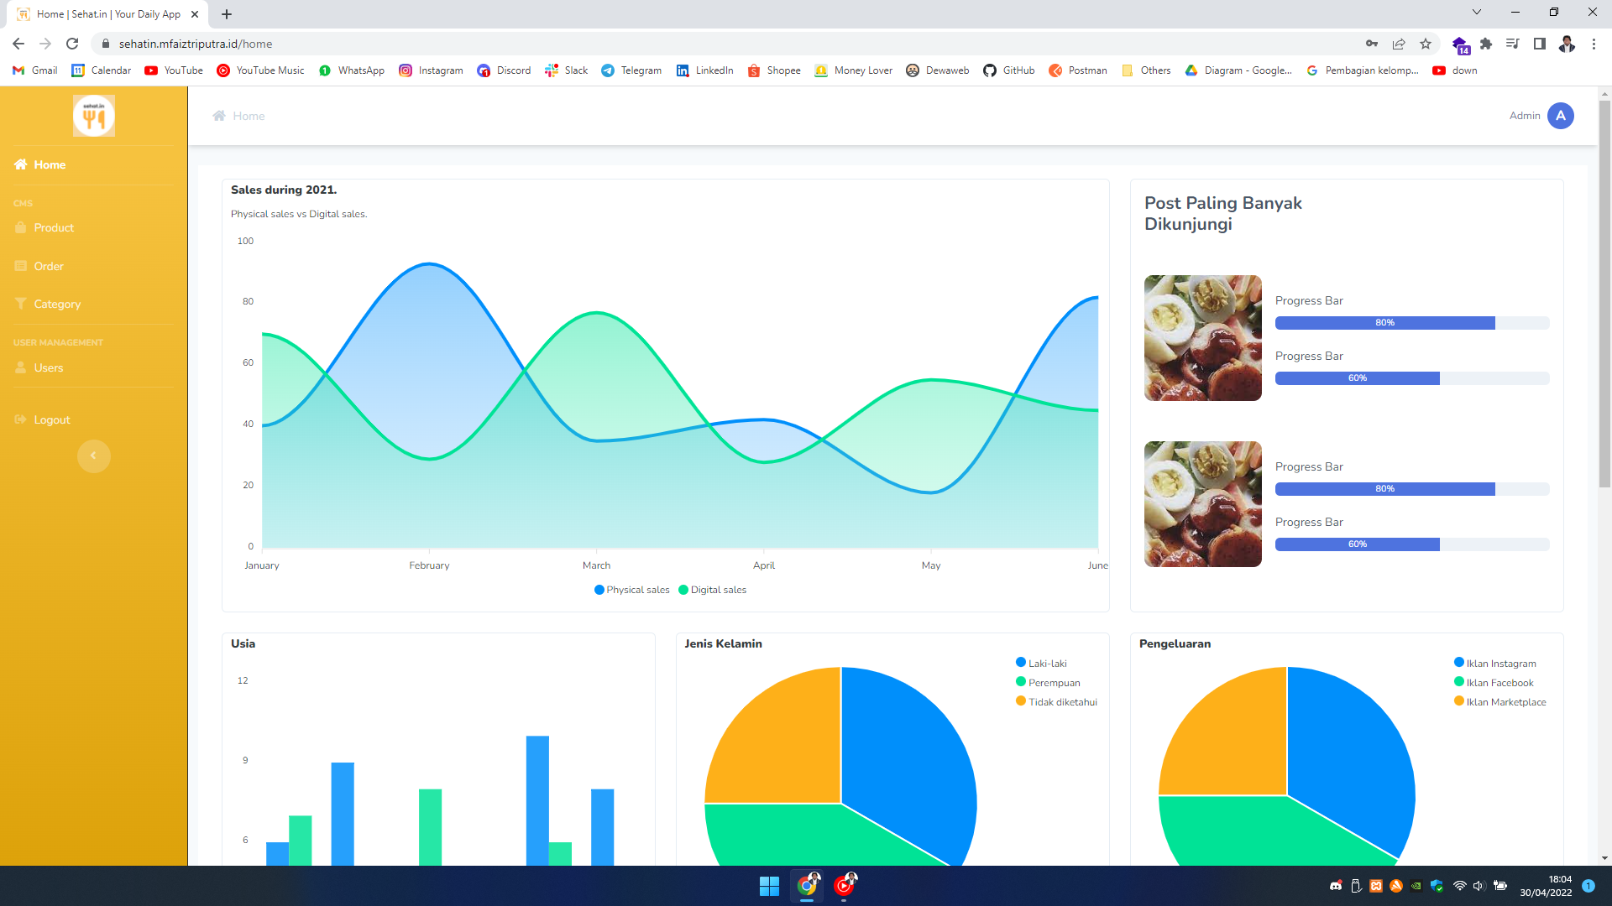Collapse the sidebar with round chevron button
The height and width of the screenshot is (906, 1612).
coord(93,456)
